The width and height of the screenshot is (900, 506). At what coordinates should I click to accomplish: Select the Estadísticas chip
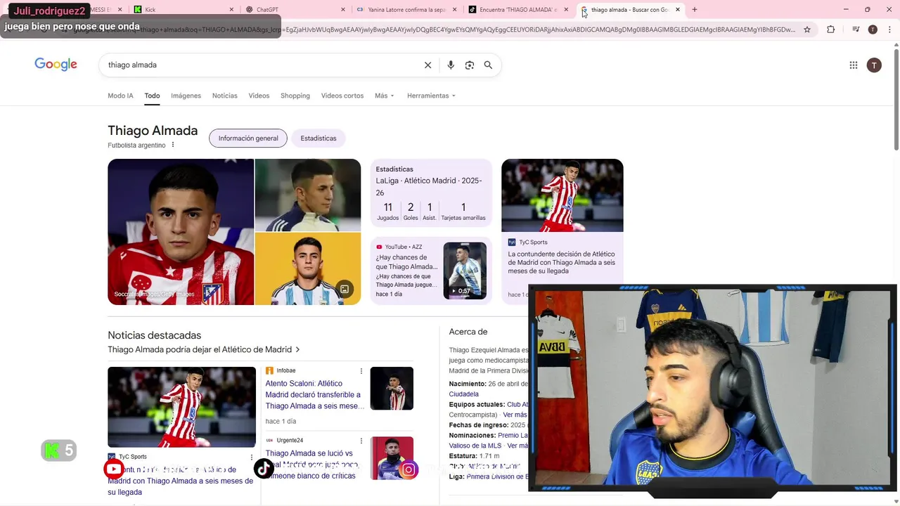coord(319,138)
